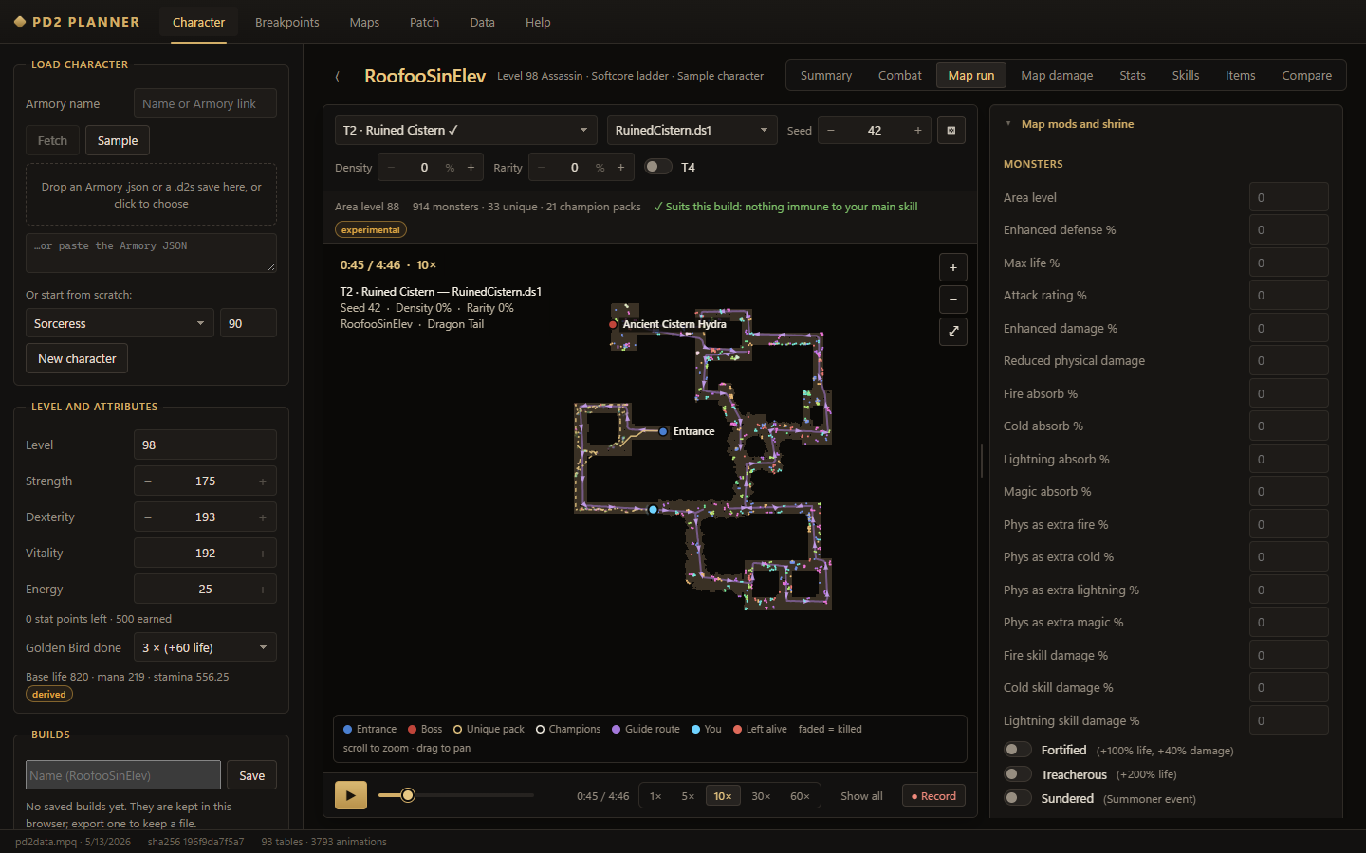Open the Maps tab
This screenshot has width=1366, height=853.
pyautogui.click(x=364, y=22)
